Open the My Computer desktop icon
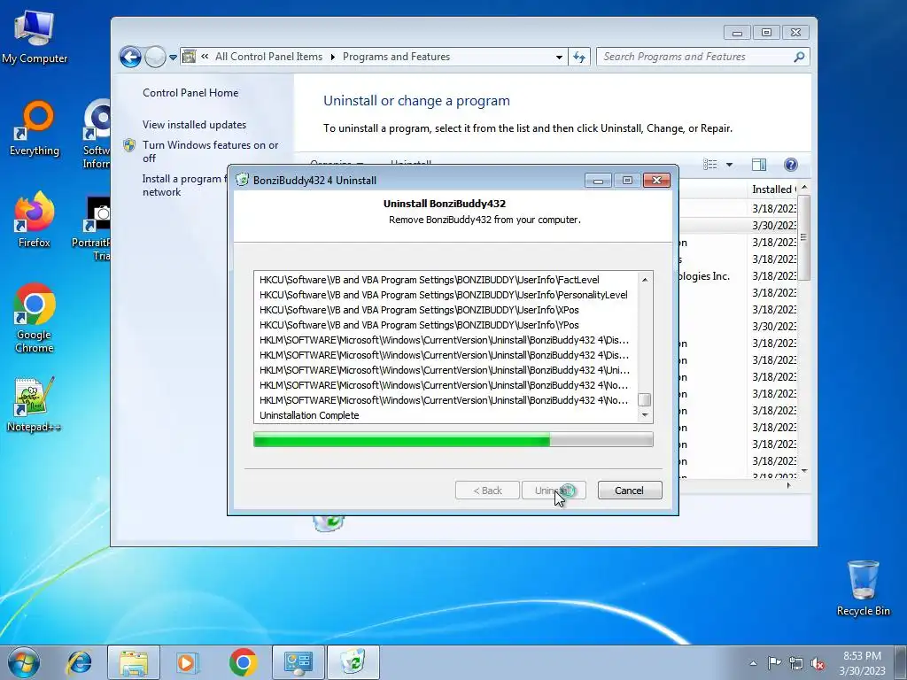 click(x=35, y=37)
